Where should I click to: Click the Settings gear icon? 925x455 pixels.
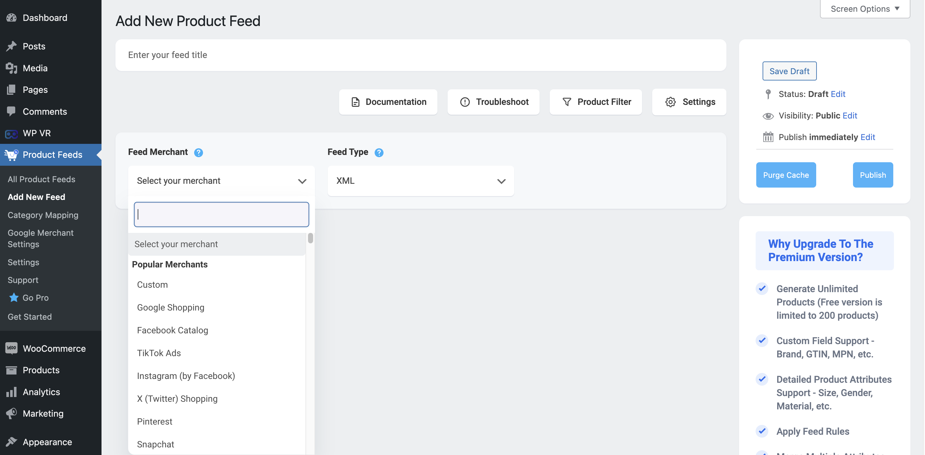[670, 102]
